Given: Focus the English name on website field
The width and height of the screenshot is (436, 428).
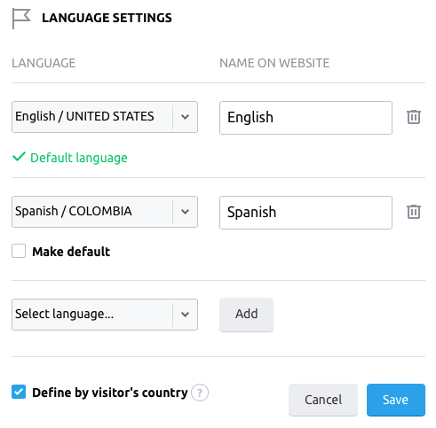Looking at the screenshot, I should [x=305, y=118].
